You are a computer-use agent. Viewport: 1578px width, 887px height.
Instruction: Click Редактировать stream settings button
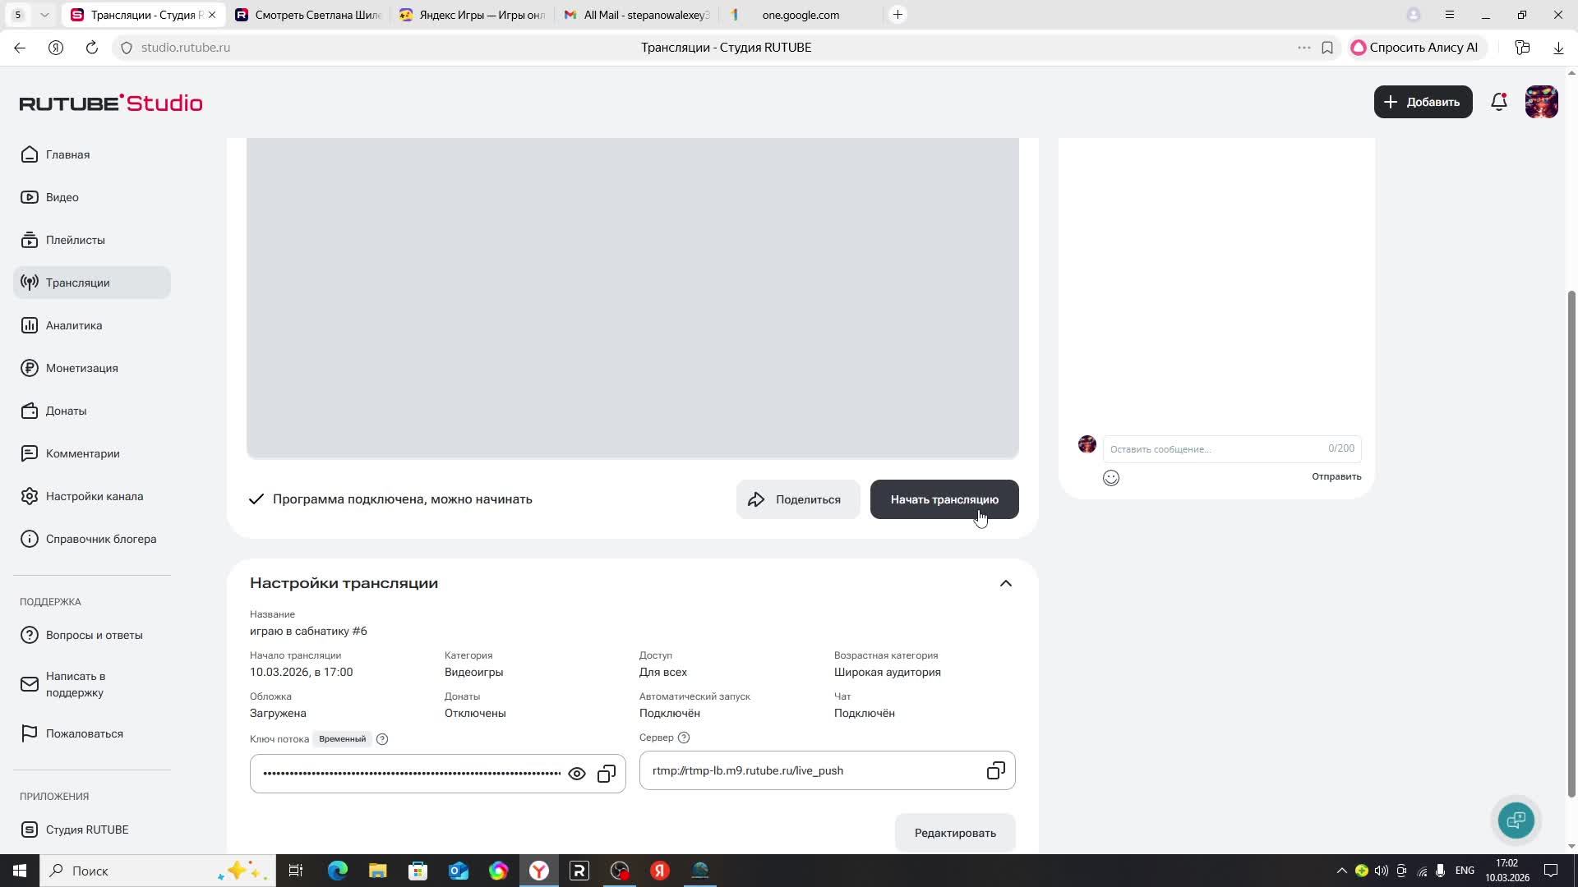(x=955, y=833)
